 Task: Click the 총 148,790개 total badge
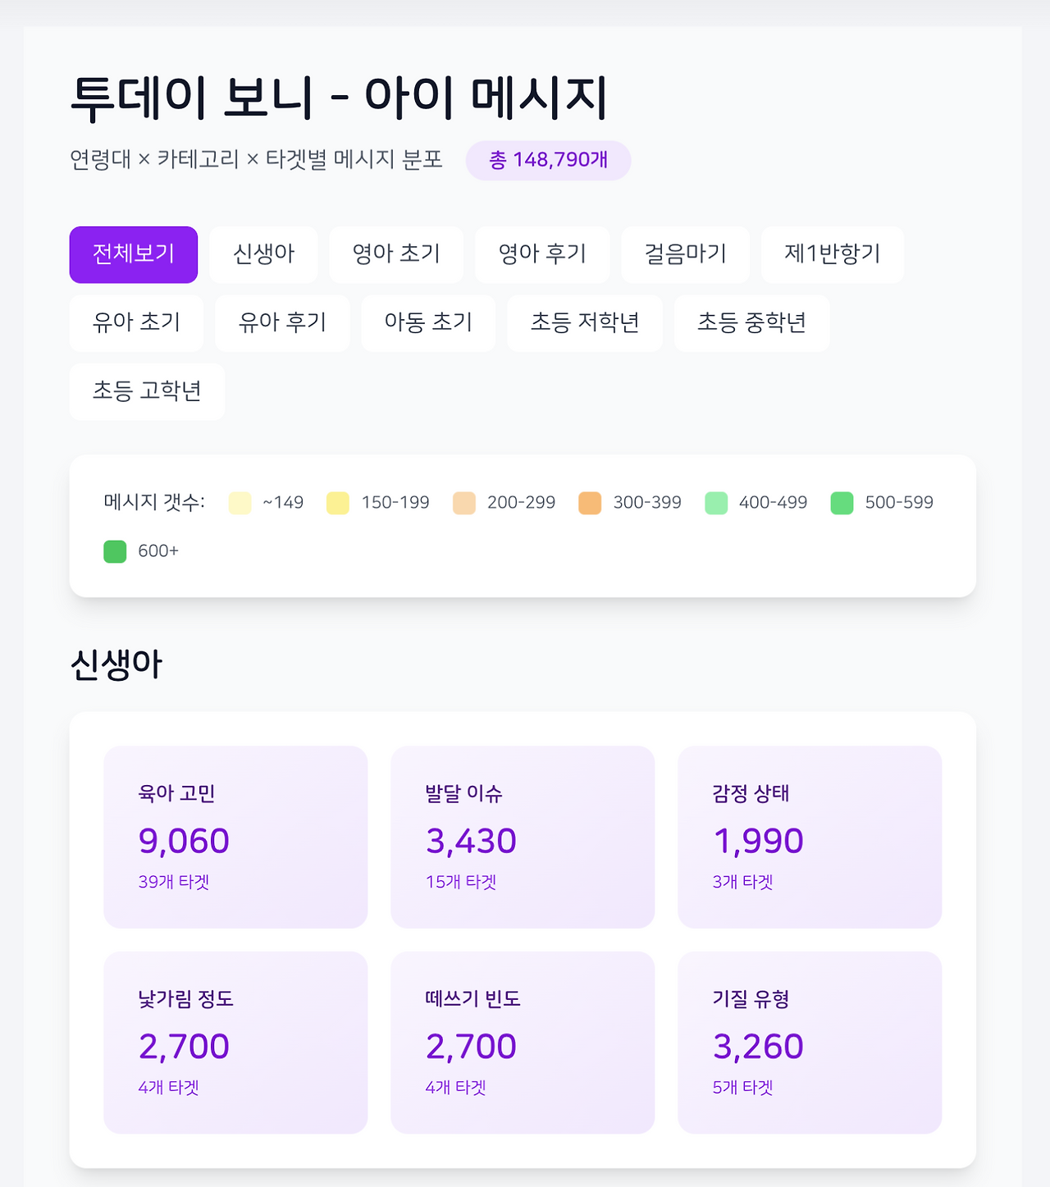(x=548, y=160)
